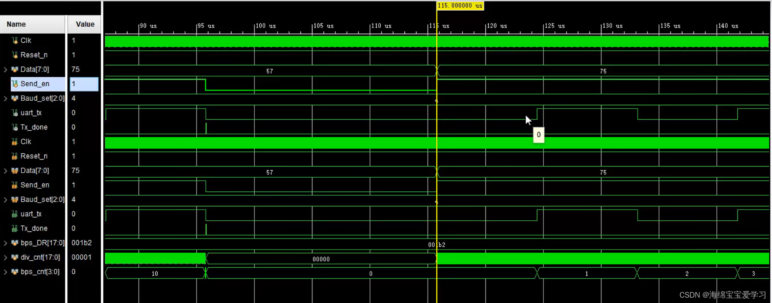Click the second Reset_n signal icon
Viewport: 772px width, 303px height.
pos(15,156)
